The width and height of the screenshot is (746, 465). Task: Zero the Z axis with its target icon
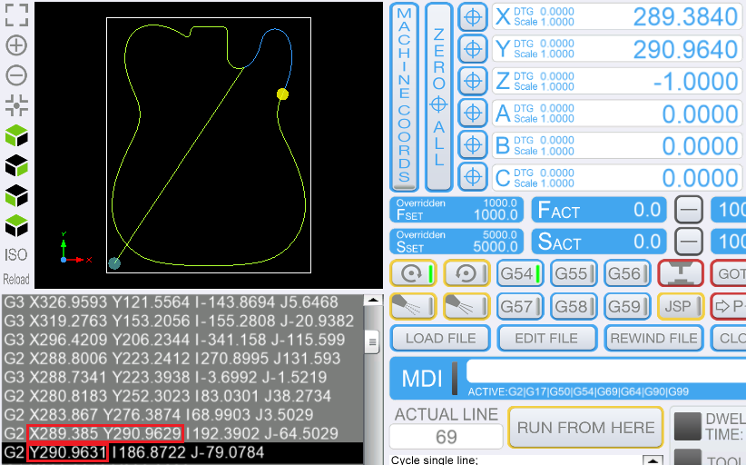pos(471,81)
